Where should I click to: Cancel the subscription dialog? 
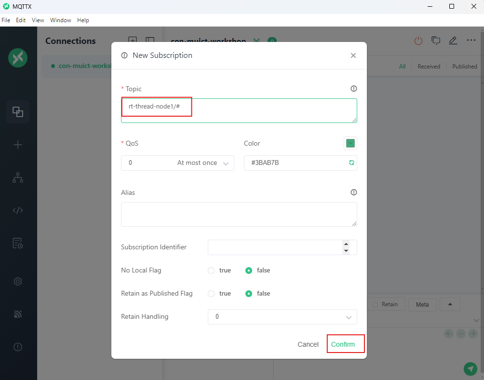[308, 344]
